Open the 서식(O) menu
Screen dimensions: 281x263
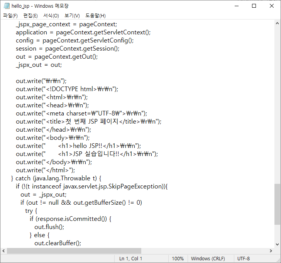51,16
